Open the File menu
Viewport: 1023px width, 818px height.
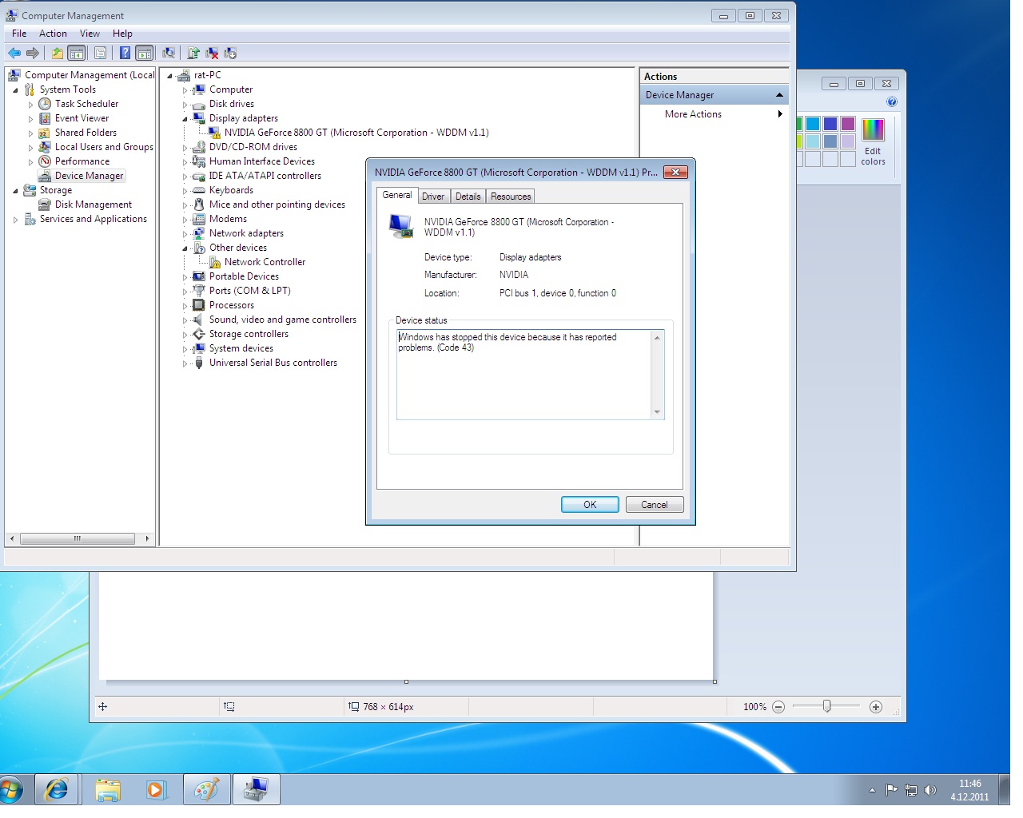click(x=19, y=34)
